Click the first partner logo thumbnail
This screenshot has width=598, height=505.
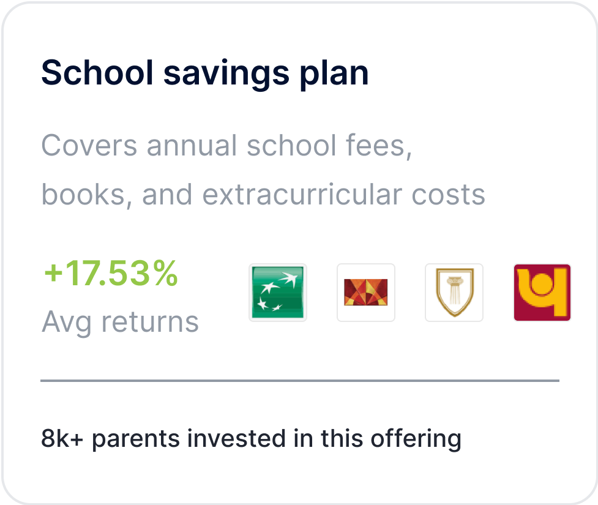coord(278,293)
